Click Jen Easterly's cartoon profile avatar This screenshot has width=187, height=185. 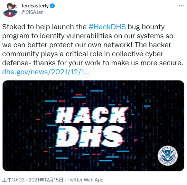pyautogui.click(x=10, y=10)
